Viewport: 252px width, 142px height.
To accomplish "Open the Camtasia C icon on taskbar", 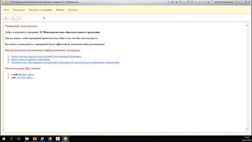I will click(x=58, y=139).
